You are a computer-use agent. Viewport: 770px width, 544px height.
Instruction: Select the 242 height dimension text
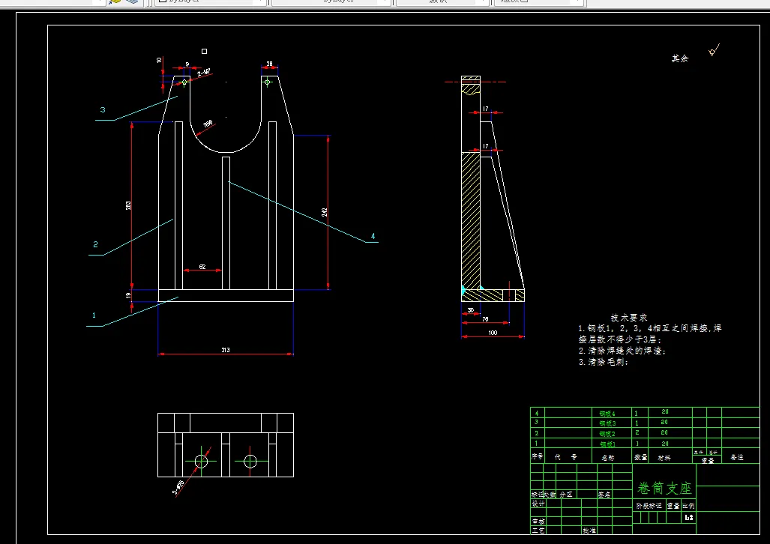click(324, 212)
